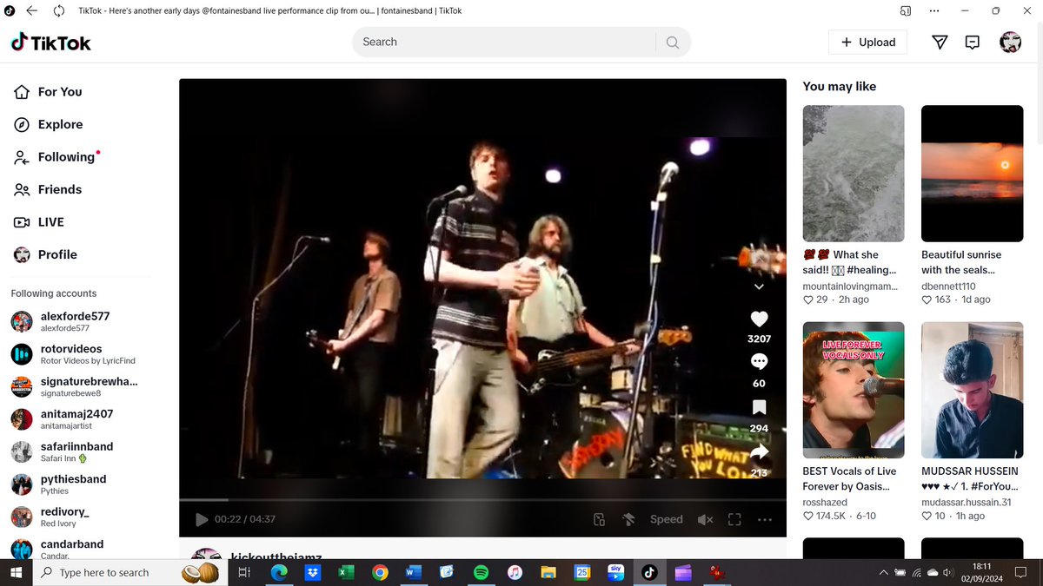Open the video comments
1043x586 pixels.
coord(759,362)
